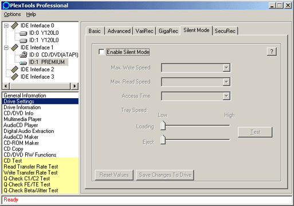The height and width of the screenshot is (206, 294).
Task: Open the Access Time dropdown
Action: pyautogui.click(x=226, y=96)
